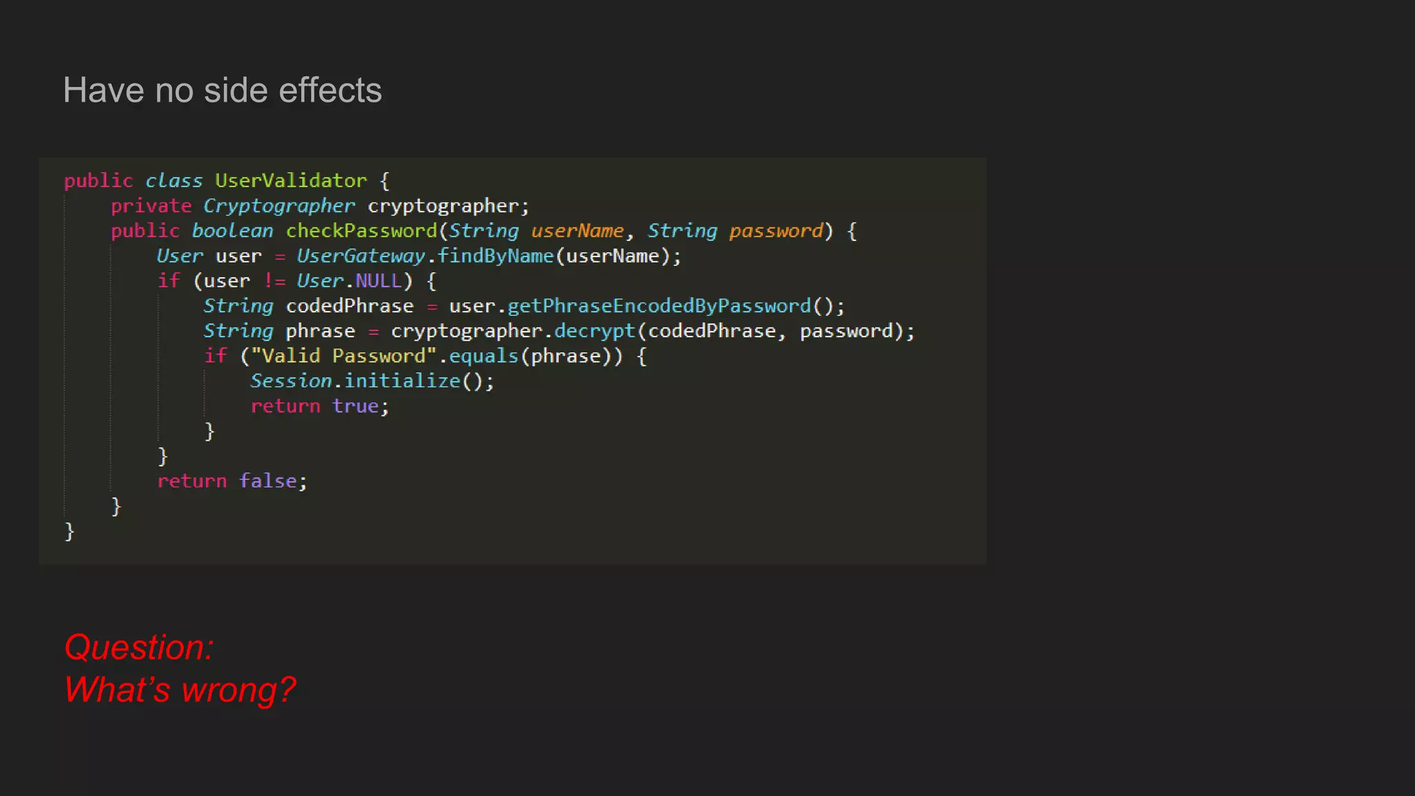Click the boolean return type keyword

232,231
